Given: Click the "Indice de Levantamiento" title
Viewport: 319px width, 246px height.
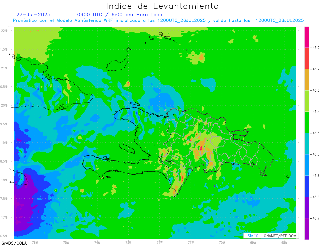Looking at the screenshot, I should 162,6.
